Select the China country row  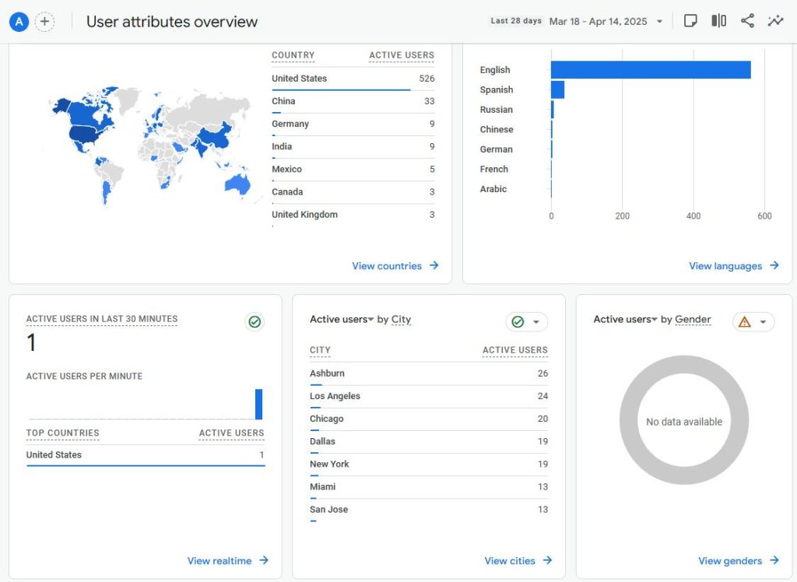(x=353, y=102)
